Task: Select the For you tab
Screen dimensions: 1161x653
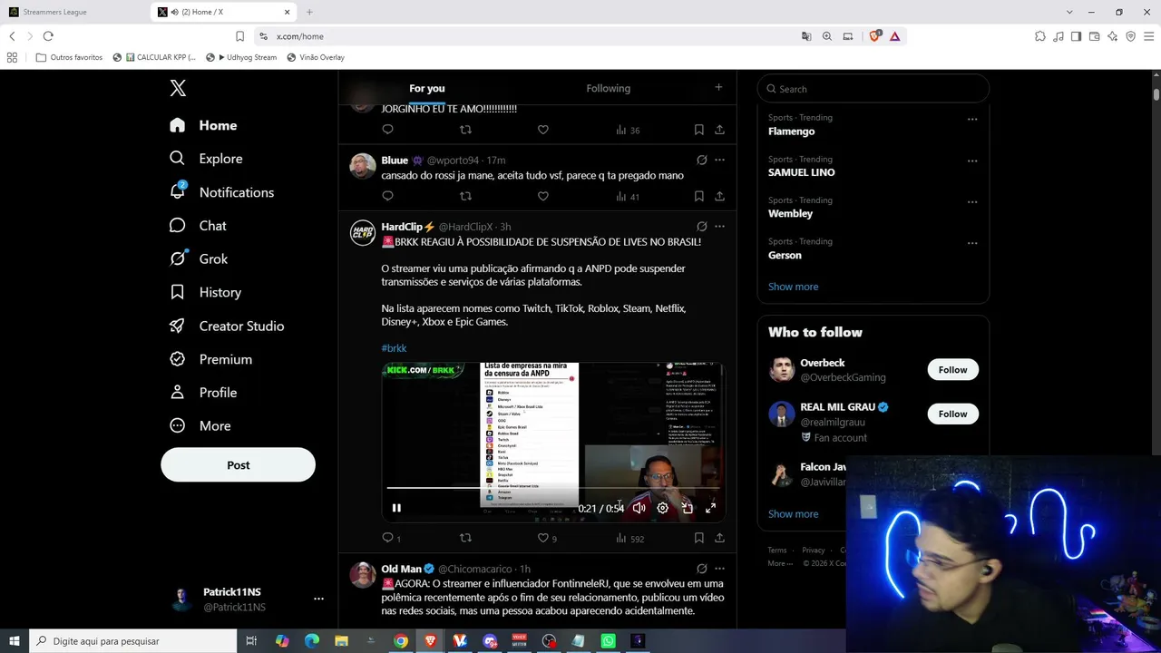Action: (x=427, y=88)
